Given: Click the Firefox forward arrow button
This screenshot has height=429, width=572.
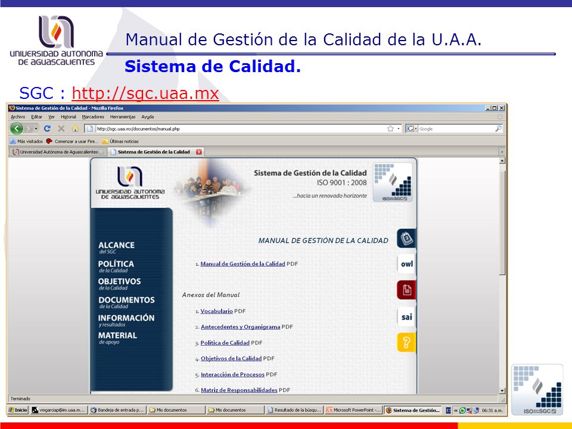Looking at the screenshot, I should point(29,129).
